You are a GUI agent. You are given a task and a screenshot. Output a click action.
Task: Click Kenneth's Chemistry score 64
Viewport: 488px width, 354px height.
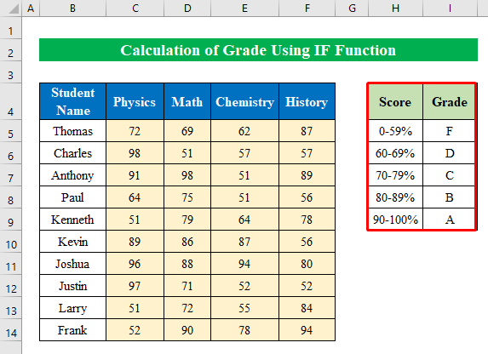245,220
